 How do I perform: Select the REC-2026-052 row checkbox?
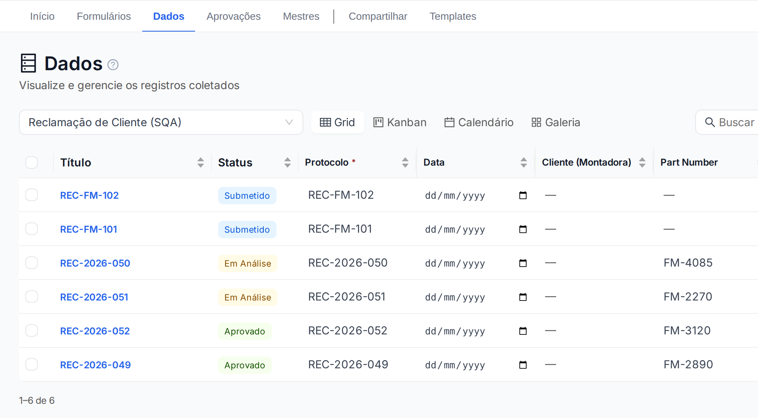32,330
